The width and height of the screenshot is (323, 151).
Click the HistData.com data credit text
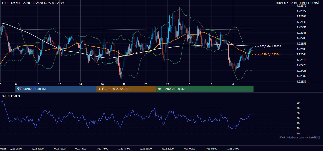(300, 137)
